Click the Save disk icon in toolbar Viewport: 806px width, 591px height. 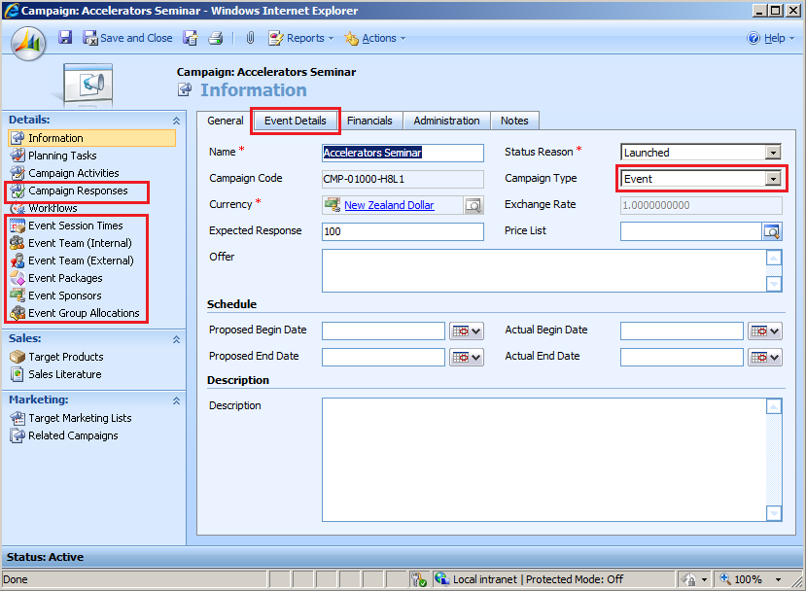click(x=65, y=38)
